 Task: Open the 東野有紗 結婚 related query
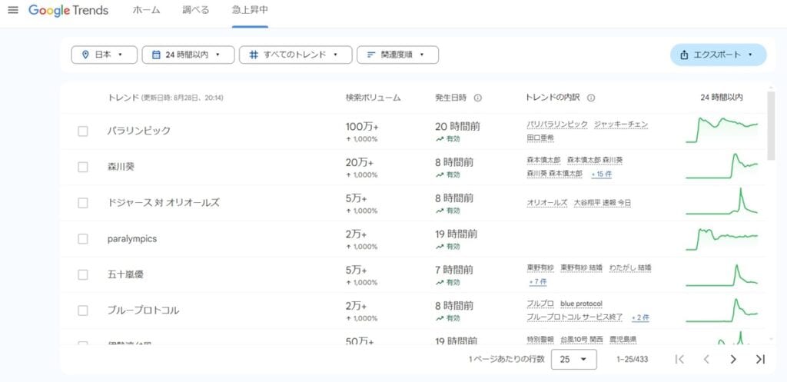click(x=581, y=267)
